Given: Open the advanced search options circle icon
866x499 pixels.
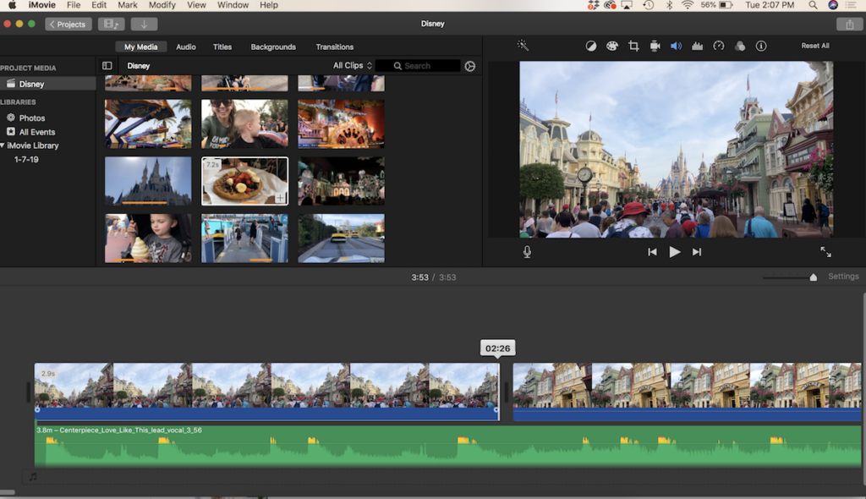Looking at the screenshot, I should [x=470, y=65].
